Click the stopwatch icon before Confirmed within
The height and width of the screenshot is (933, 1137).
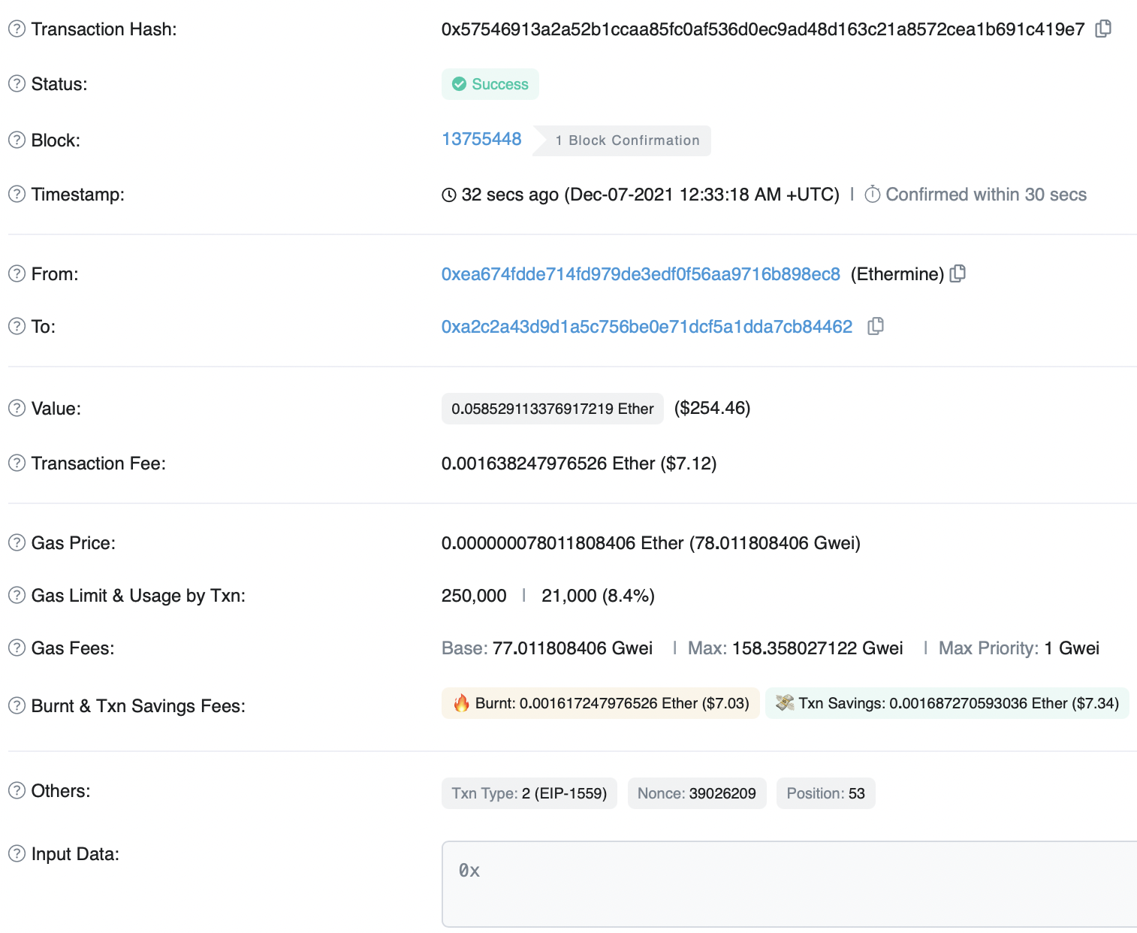(x=873, y=195)
